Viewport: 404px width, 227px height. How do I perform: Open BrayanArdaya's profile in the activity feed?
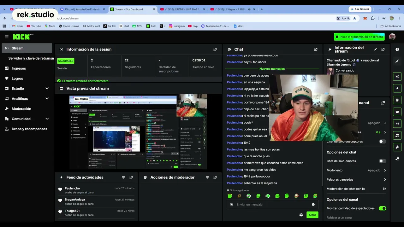click(x=75, y=200)
